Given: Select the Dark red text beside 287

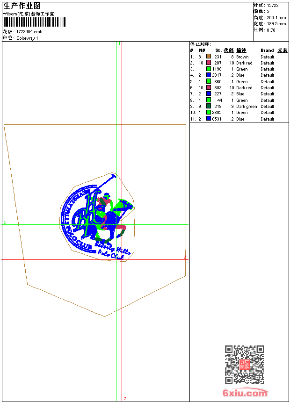Looking at the screenshot, I should 244,63.
